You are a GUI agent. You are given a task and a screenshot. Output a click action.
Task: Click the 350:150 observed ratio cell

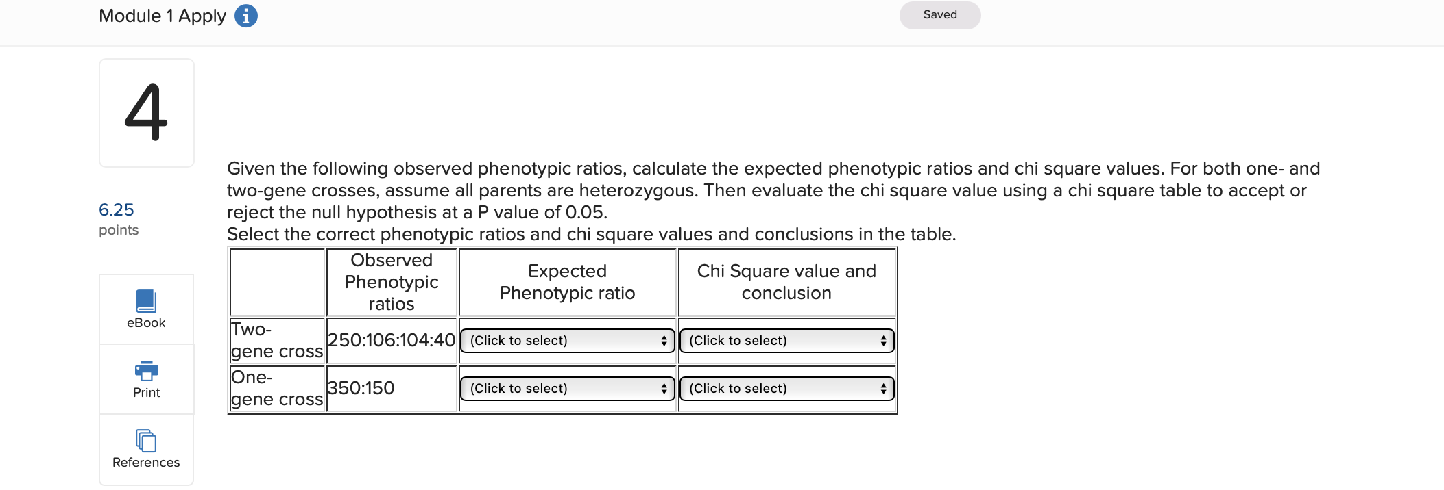tap(392, 388)
